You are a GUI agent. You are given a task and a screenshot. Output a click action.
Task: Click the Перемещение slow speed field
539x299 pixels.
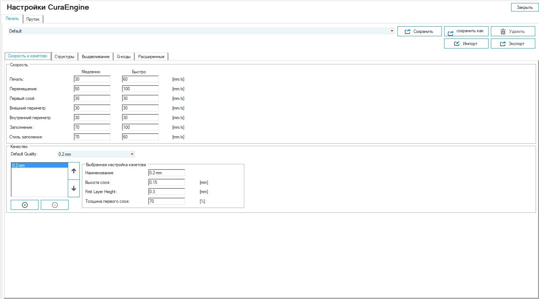coord(92,89)
